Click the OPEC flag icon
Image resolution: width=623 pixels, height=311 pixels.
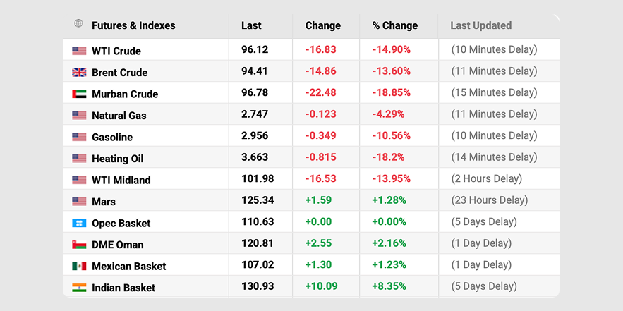79,223
